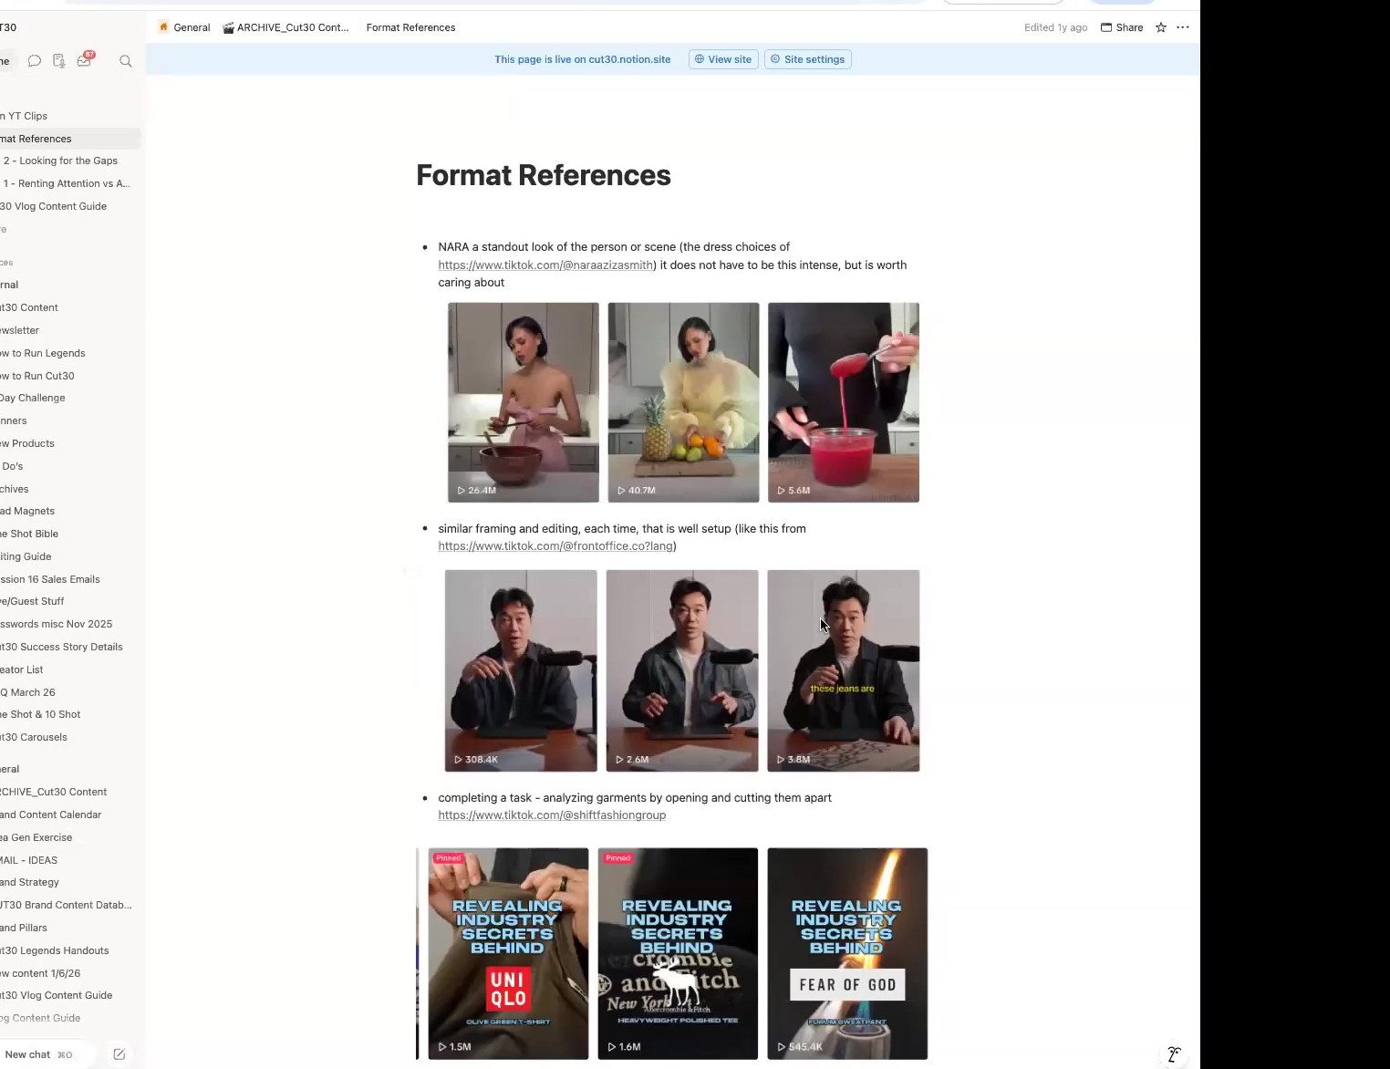This screenshot has height=1069, width=1390.
Task: Open Brand Content Calendar page
Action: pos(70,815)
